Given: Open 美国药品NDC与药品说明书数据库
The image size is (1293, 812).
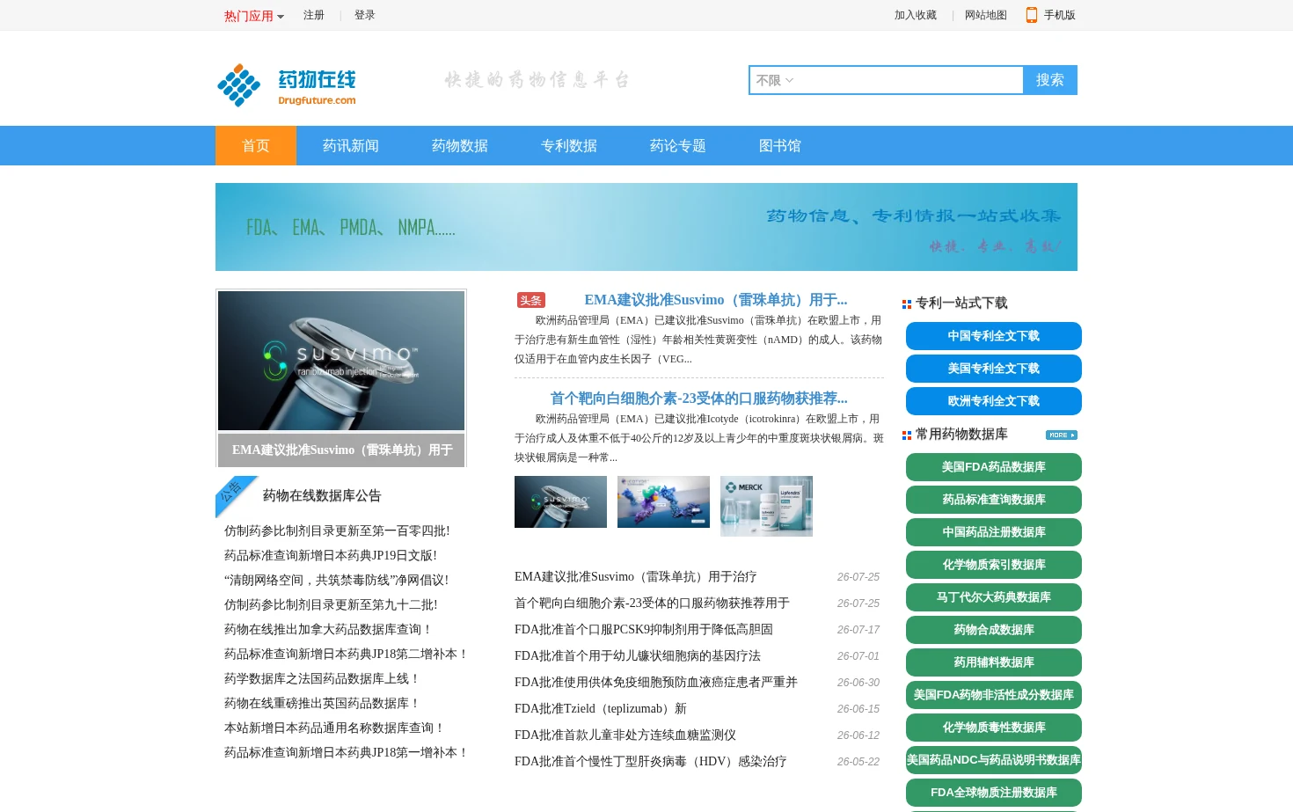Looking at the screenshot, I should point(994,760).
